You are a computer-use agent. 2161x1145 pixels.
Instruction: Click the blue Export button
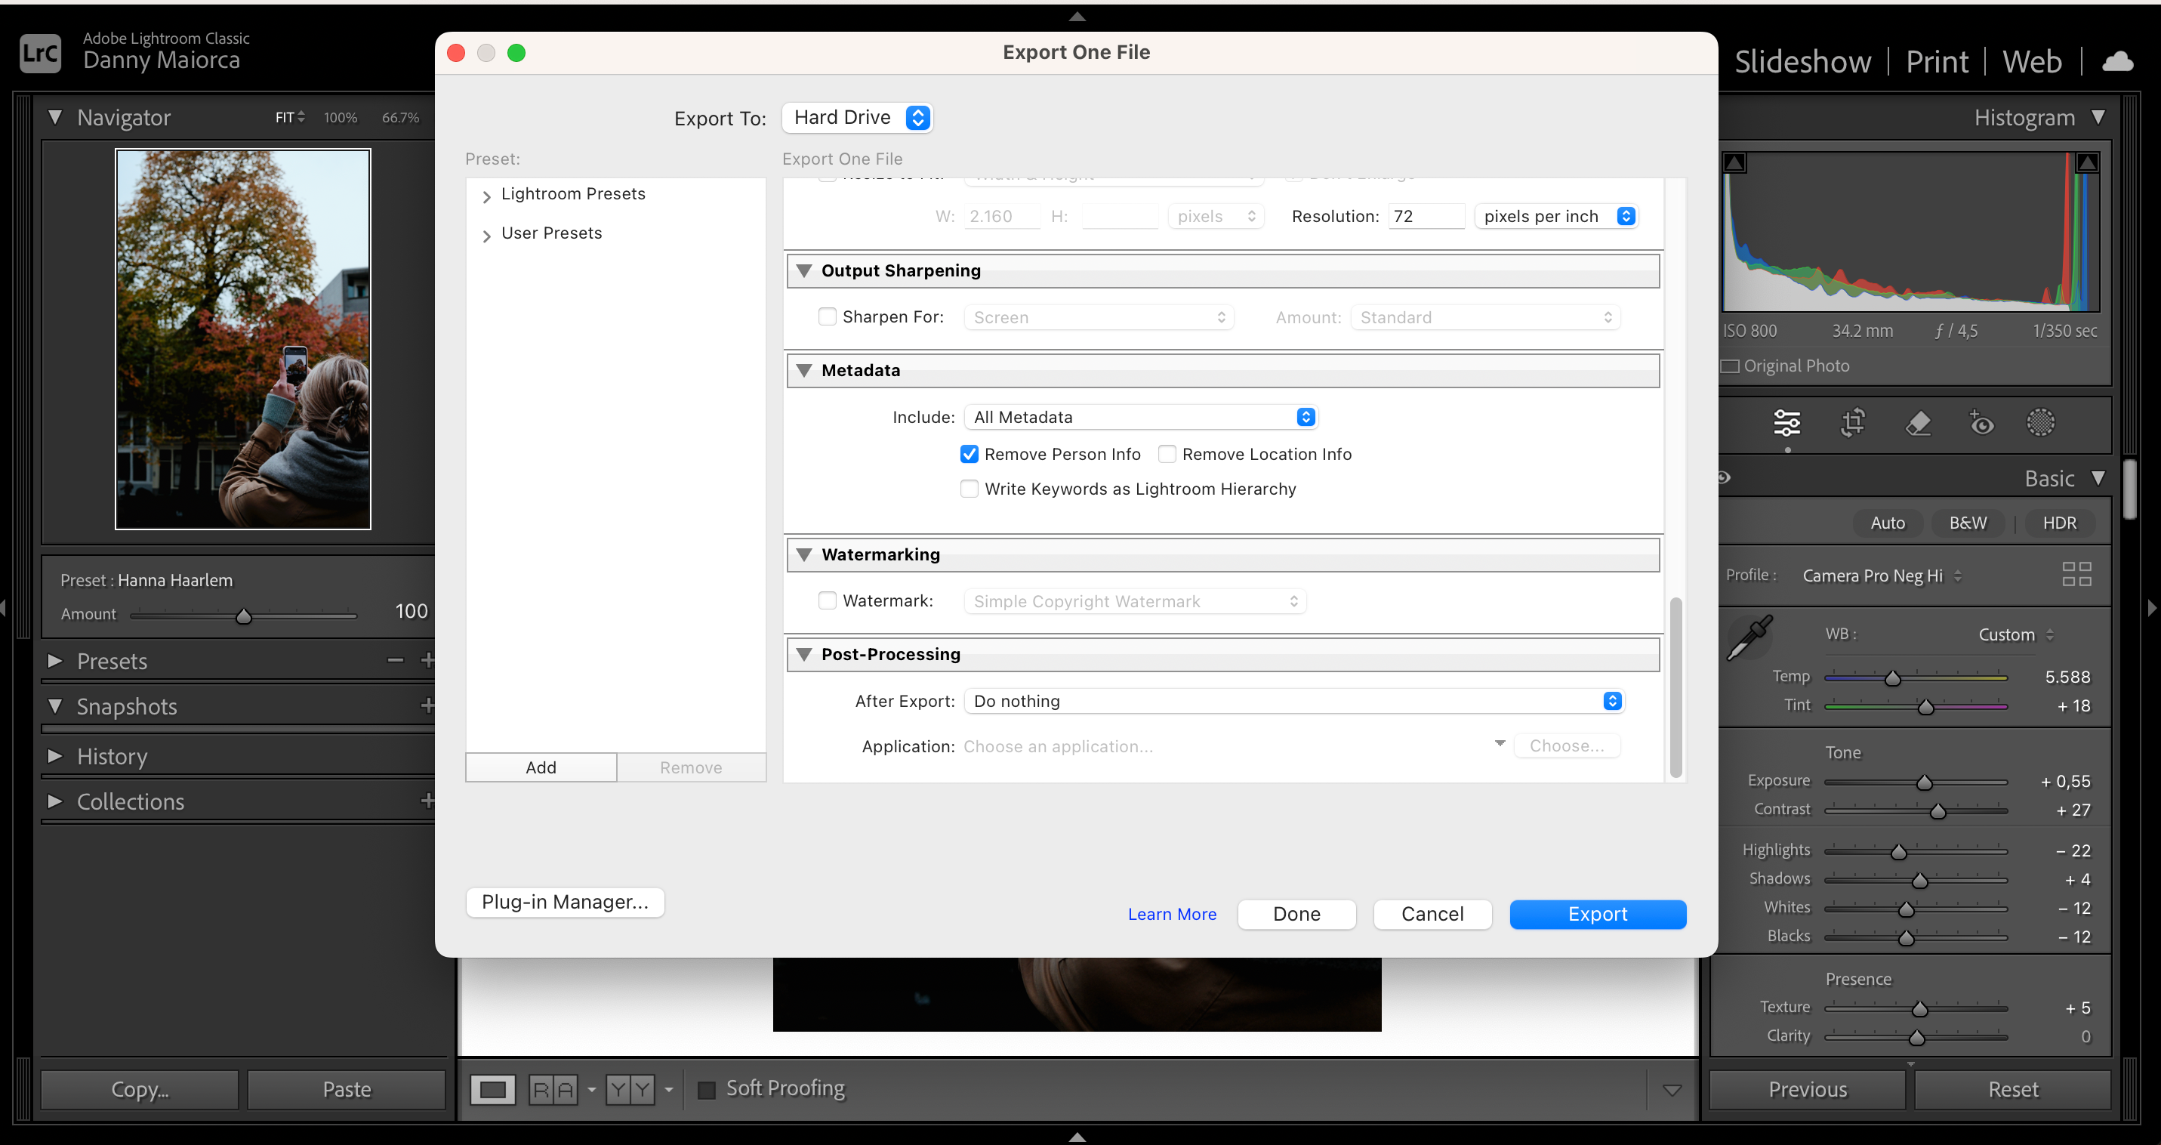point(1597,915)
